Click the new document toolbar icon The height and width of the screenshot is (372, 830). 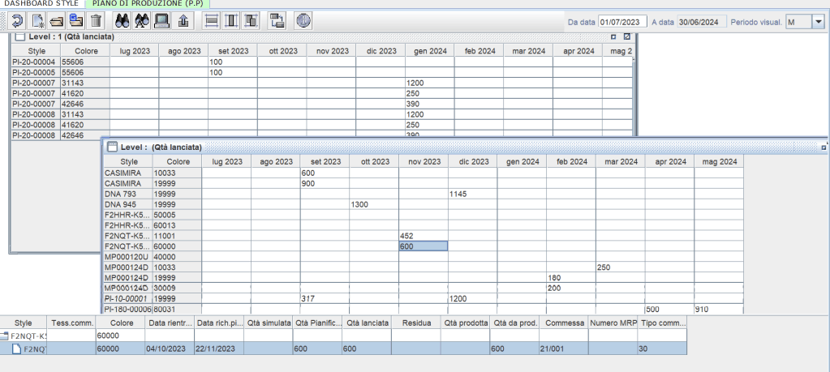[37, 21]
